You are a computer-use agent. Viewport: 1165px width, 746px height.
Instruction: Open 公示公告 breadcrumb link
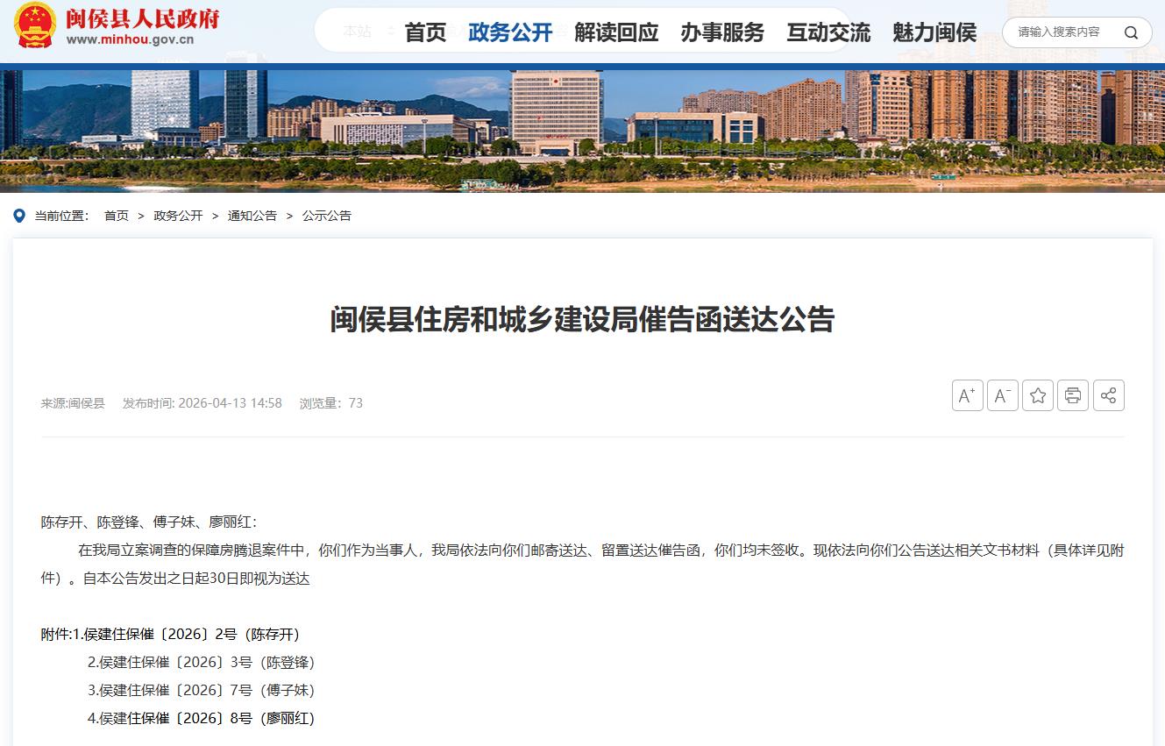point(327,216)
